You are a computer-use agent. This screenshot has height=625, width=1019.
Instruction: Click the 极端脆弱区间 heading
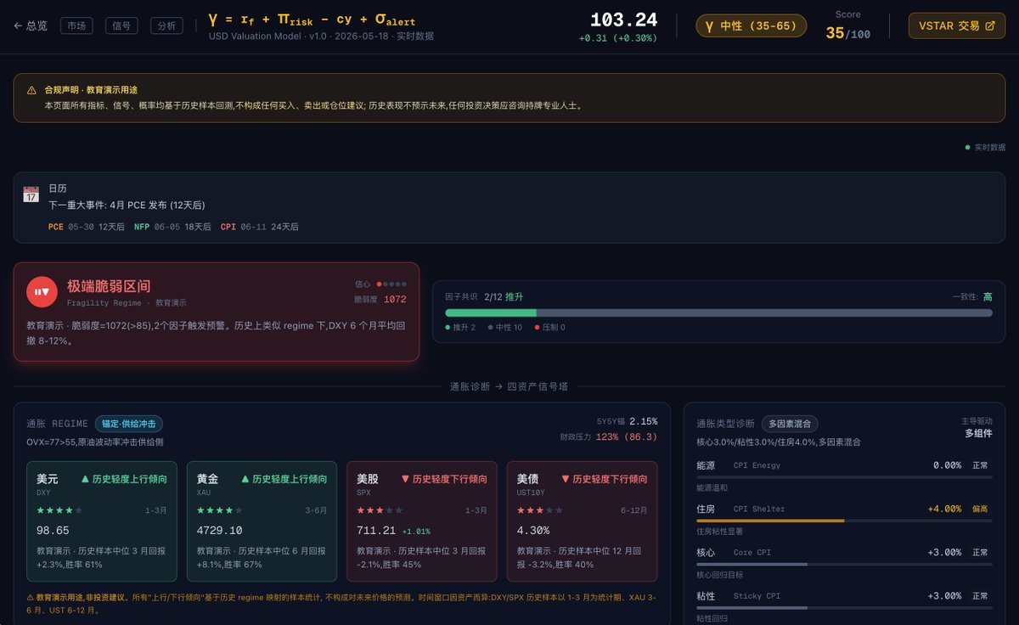tap(109, 286)
